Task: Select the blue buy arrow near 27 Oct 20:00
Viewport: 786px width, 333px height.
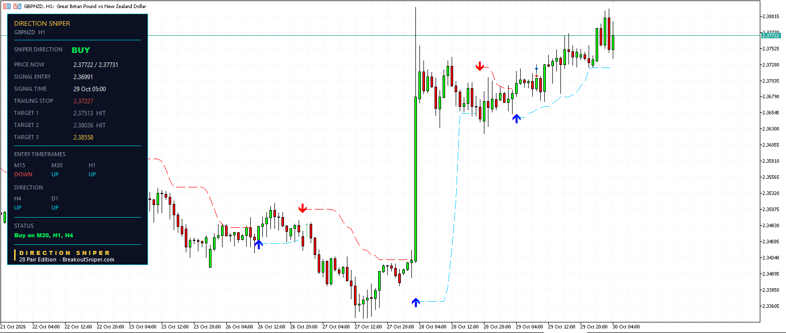Action: (x=415, y=302)
